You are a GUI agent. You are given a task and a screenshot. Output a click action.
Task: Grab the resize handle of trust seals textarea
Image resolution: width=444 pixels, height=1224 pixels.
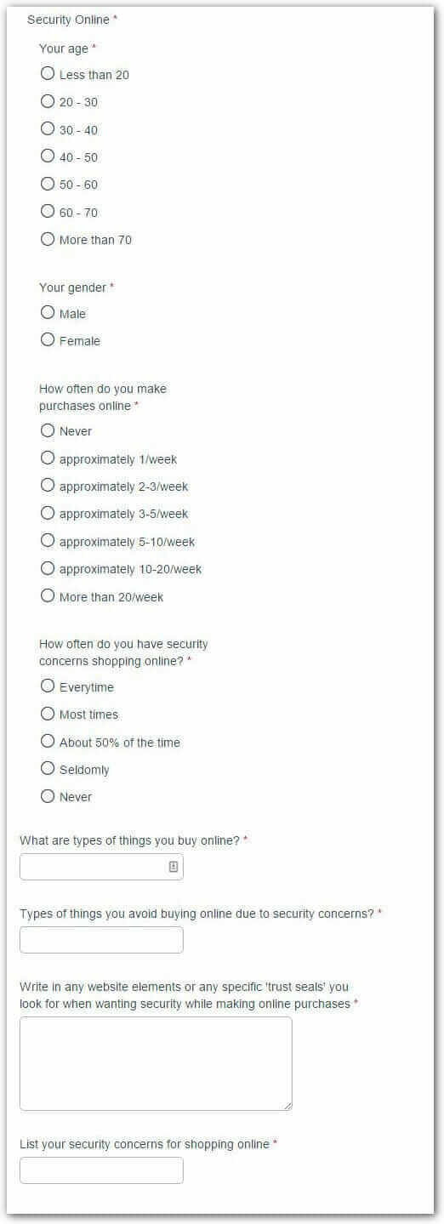coord(287,1106)
